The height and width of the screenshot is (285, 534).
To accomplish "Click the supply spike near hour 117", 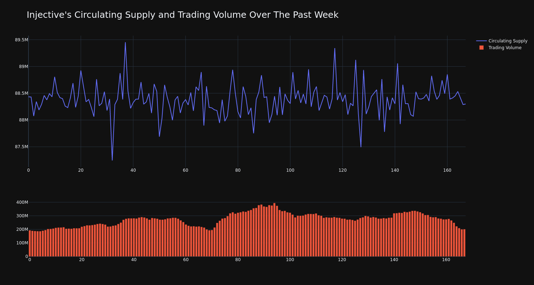I will (335, 48).
